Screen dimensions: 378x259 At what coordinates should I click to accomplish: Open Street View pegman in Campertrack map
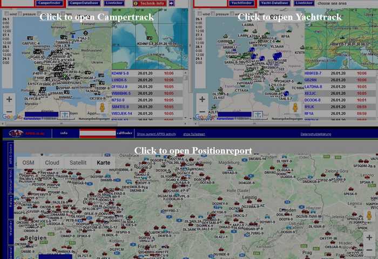(x=102, y=108)
